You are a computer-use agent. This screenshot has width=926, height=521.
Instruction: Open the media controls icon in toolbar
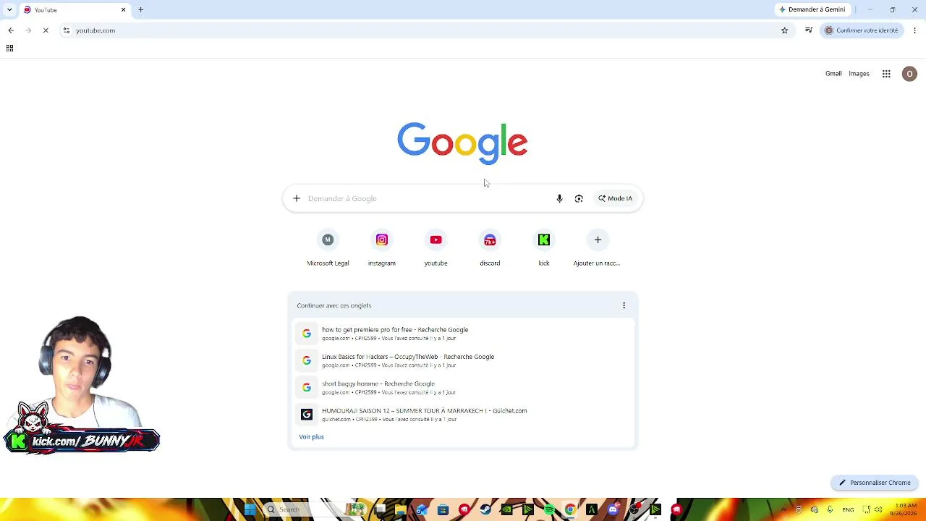[809, 30]
